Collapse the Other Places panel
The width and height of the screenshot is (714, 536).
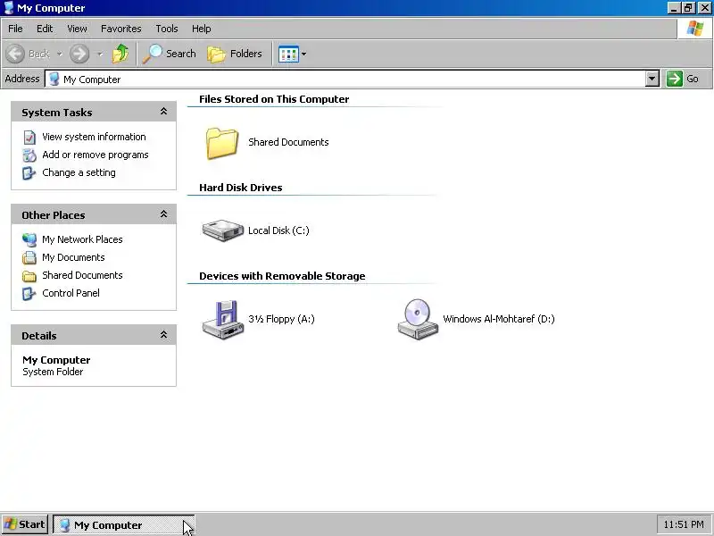pos(163,214)
